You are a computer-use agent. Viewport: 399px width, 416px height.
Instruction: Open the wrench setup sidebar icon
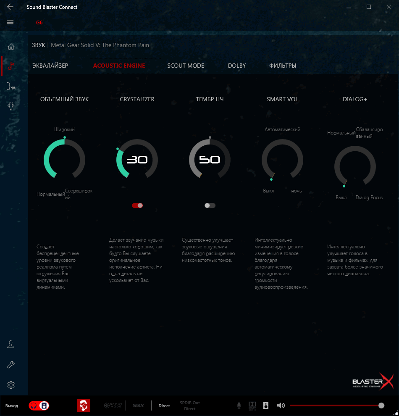coord(11,365)
